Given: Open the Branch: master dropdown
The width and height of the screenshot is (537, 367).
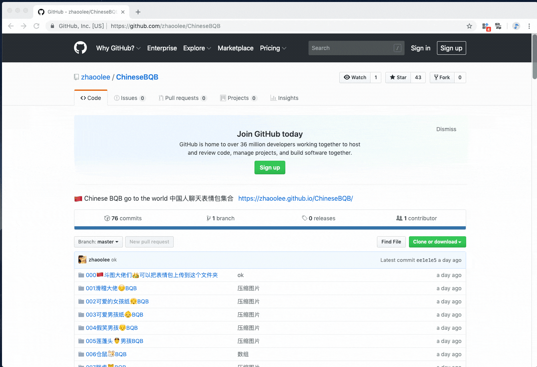Looking at the screenshot, I should pos(98,241).
